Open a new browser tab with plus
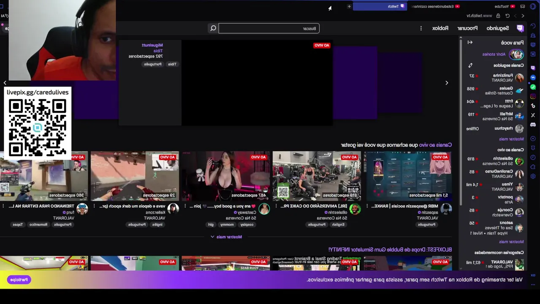Image resolution: width=540 pixels, height=304 pixels. coord(349,6)
